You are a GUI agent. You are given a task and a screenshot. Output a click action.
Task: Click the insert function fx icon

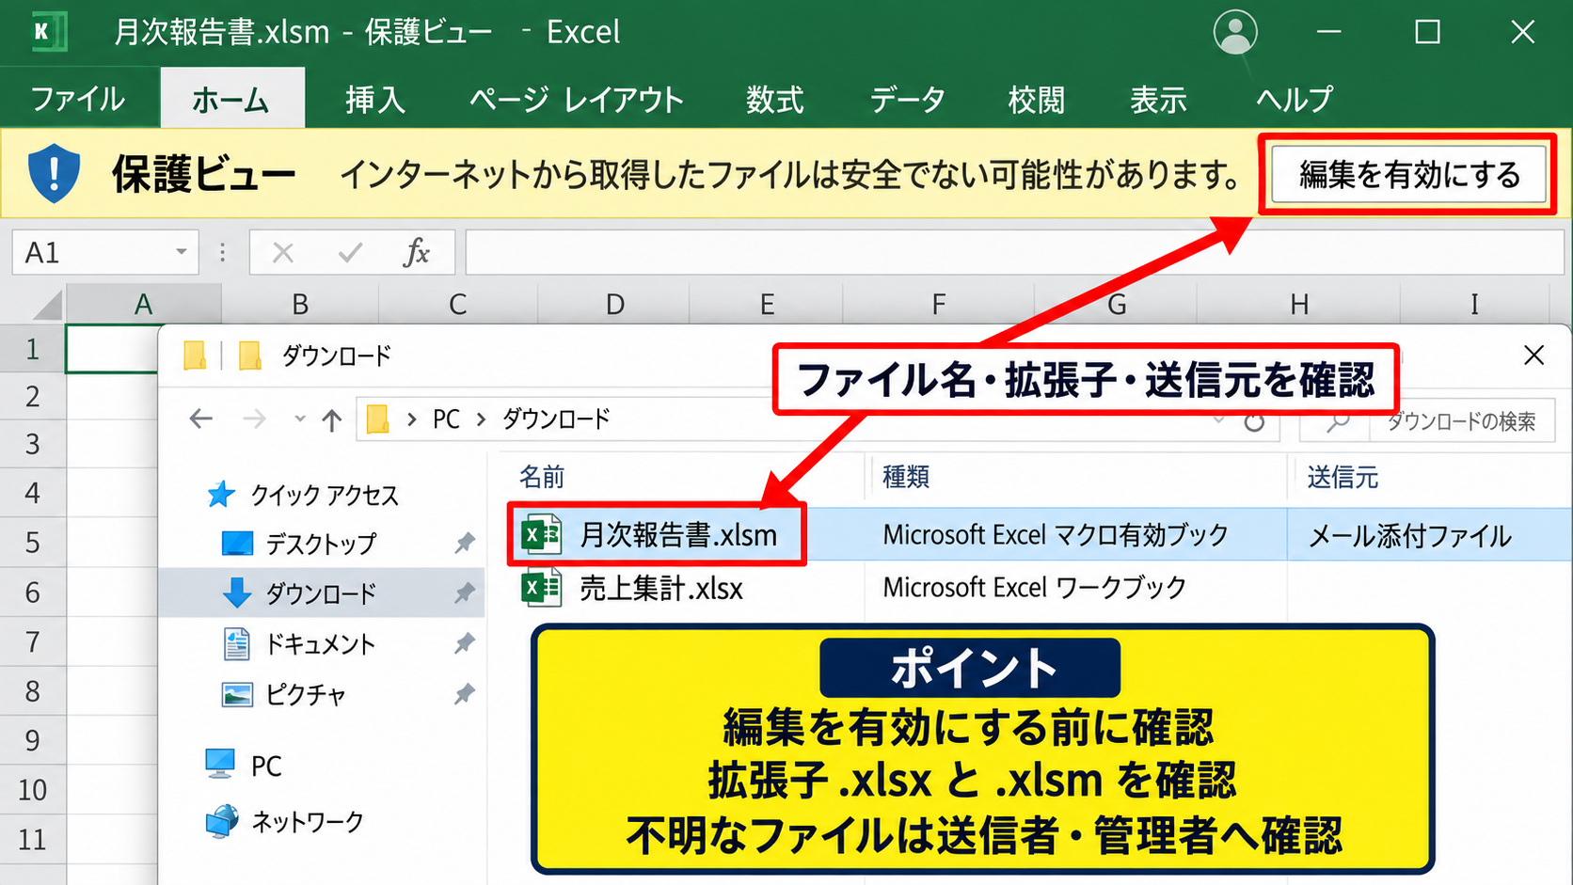416,252
